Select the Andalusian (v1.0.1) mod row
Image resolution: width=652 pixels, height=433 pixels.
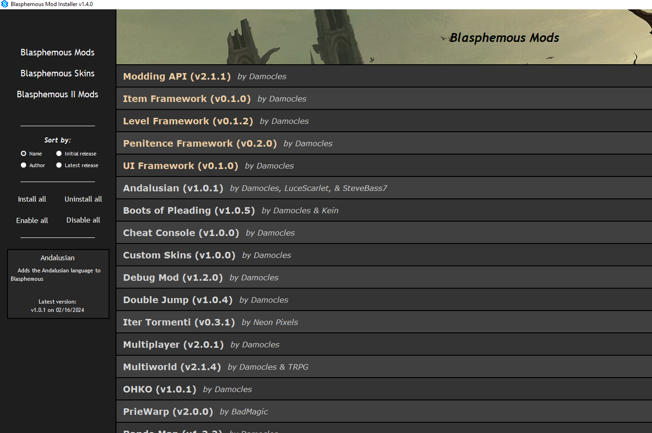point(173,188)
